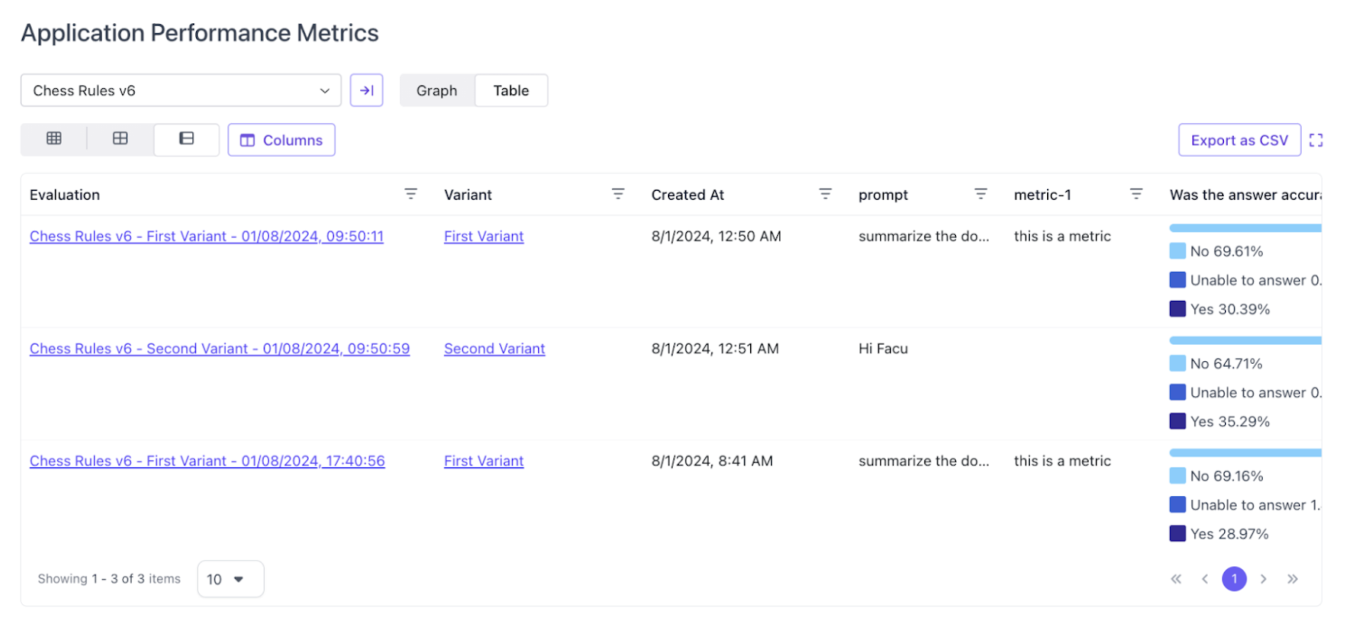Toggle fullscreen table view icon
1356x644 pixels.
point(1315,140)
